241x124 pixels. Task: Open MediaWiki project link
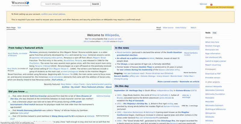(210, 98)
